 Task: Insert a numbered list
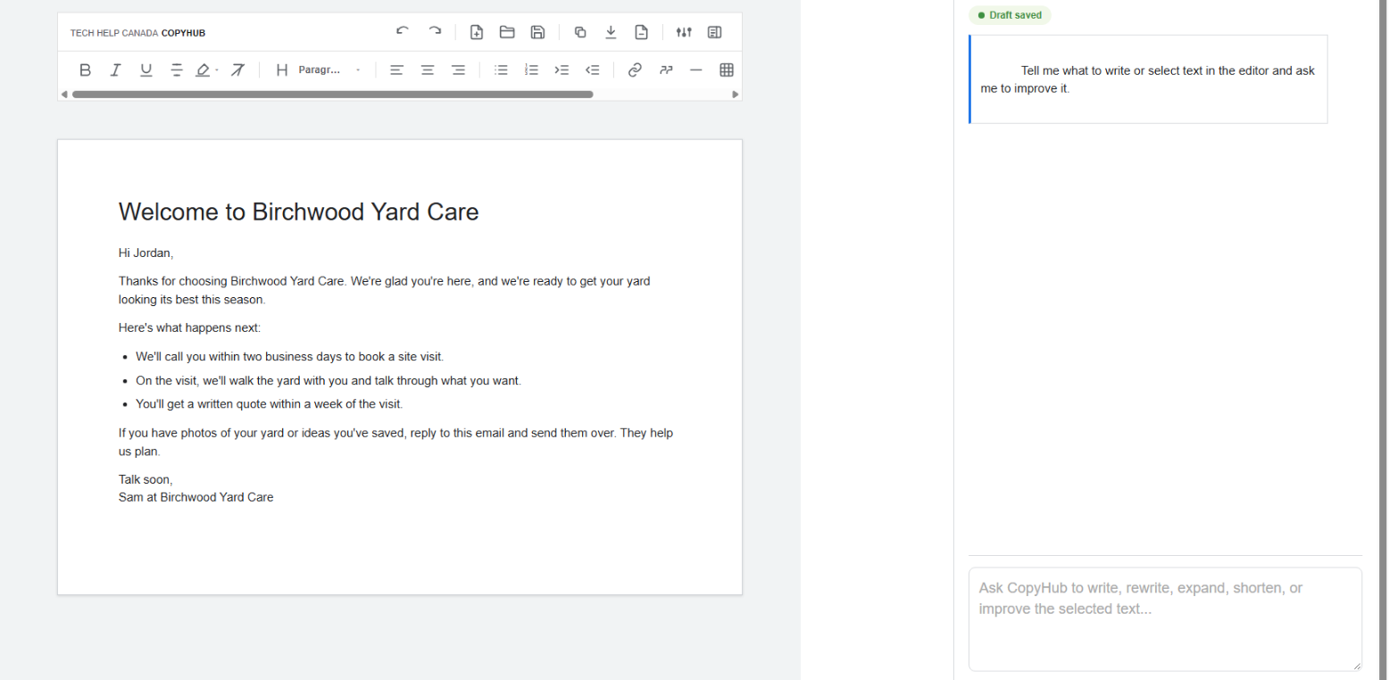click(x=531, y=70)
